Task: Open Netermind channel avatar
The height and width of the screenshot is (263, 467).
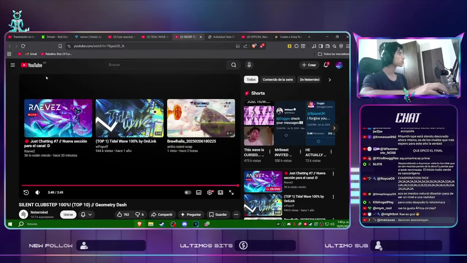Action: pos(23,214)
